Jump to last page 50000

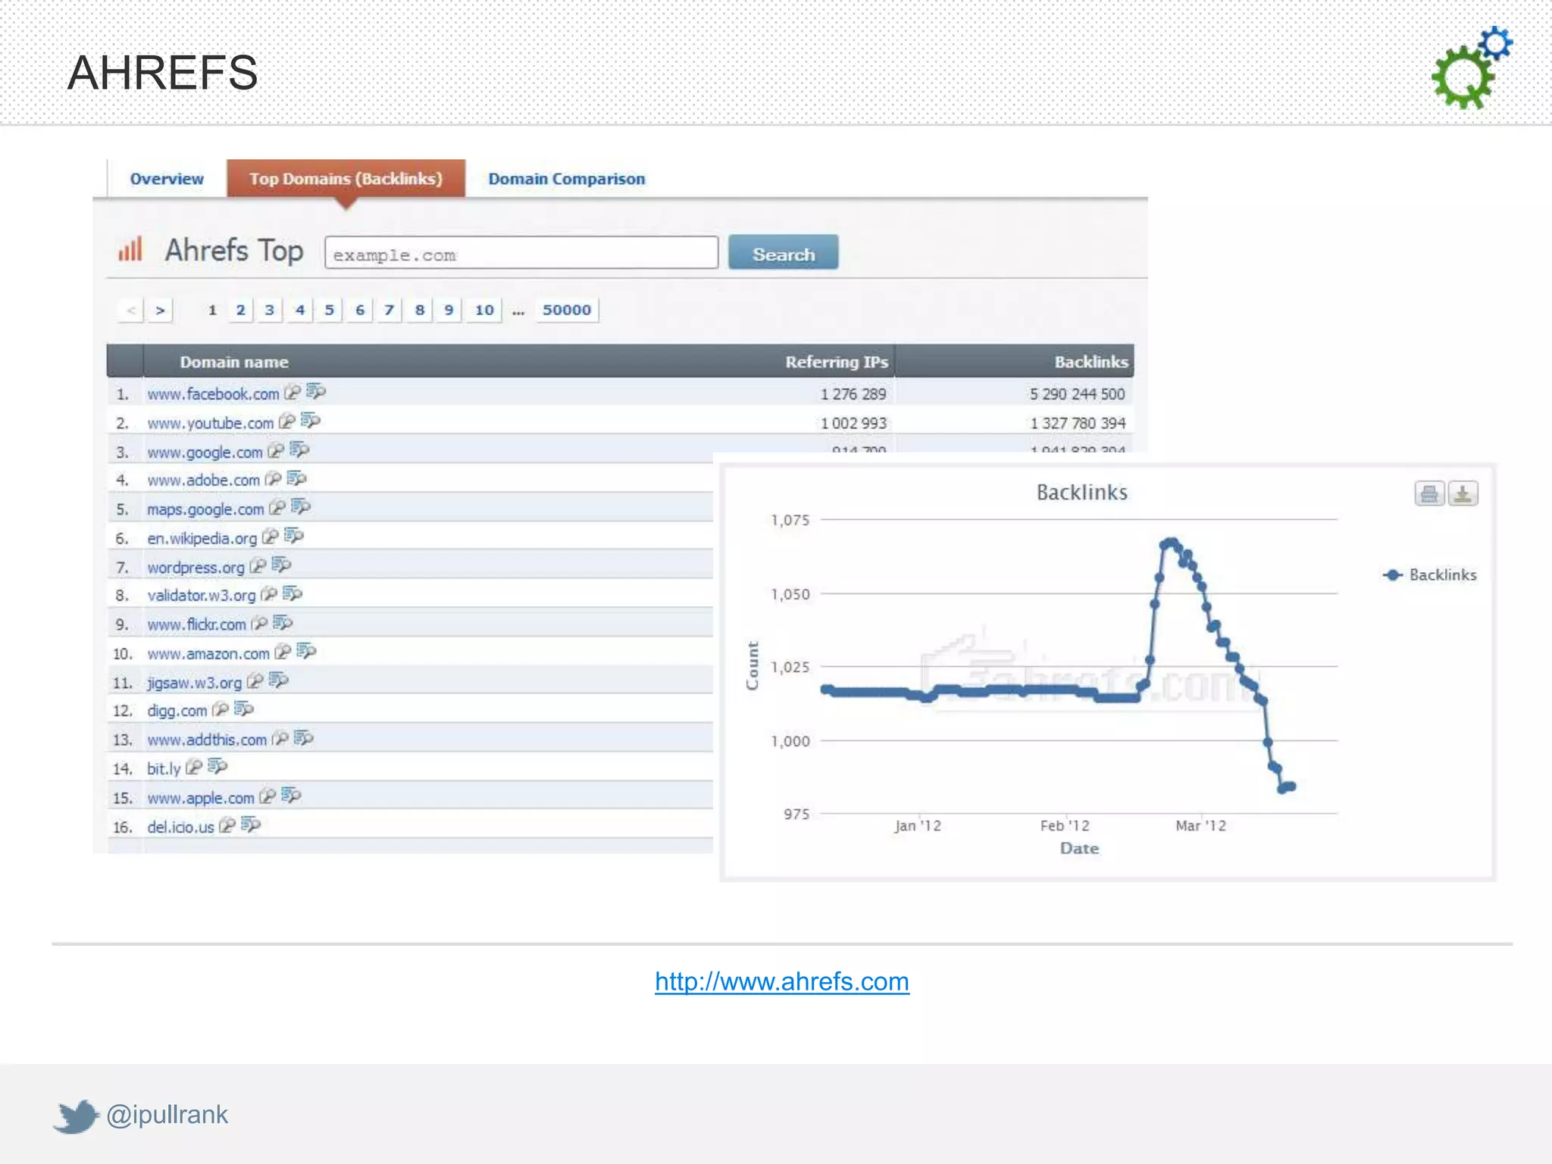(x=567, y=310)
